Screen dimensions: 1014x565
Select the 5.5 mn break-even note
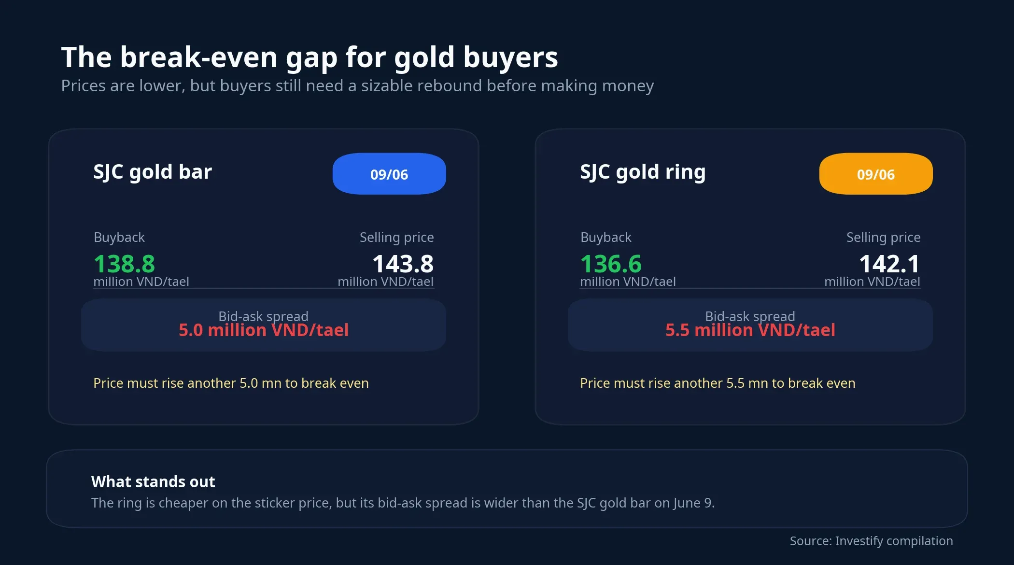pyautogui.click(x=718, y=383)
